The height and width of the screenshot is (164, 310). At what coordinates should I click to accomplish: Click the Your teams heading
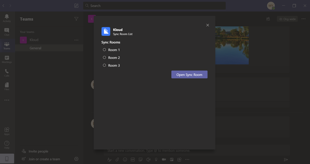coord(27,32)
